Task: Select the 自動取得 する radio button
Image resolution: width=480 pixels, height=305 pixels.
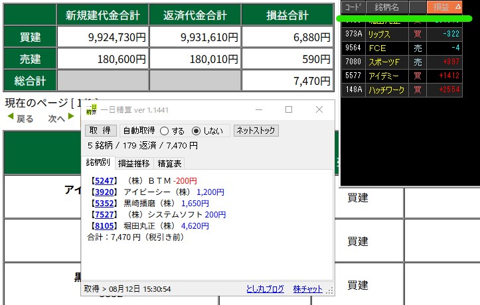Action: tap(165, 131)
